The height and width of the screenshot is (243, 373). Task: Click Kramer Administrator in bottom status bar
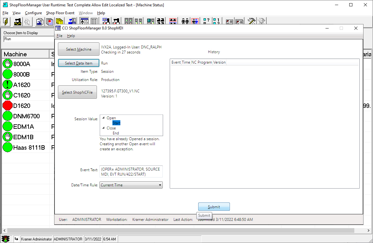[x=36, y=239]
